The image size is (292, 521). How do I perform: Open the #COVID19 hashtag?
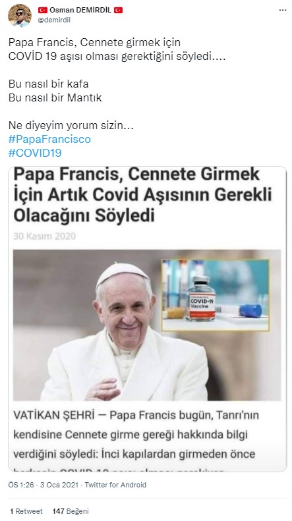pyautogui.click(x=35, y=153)
